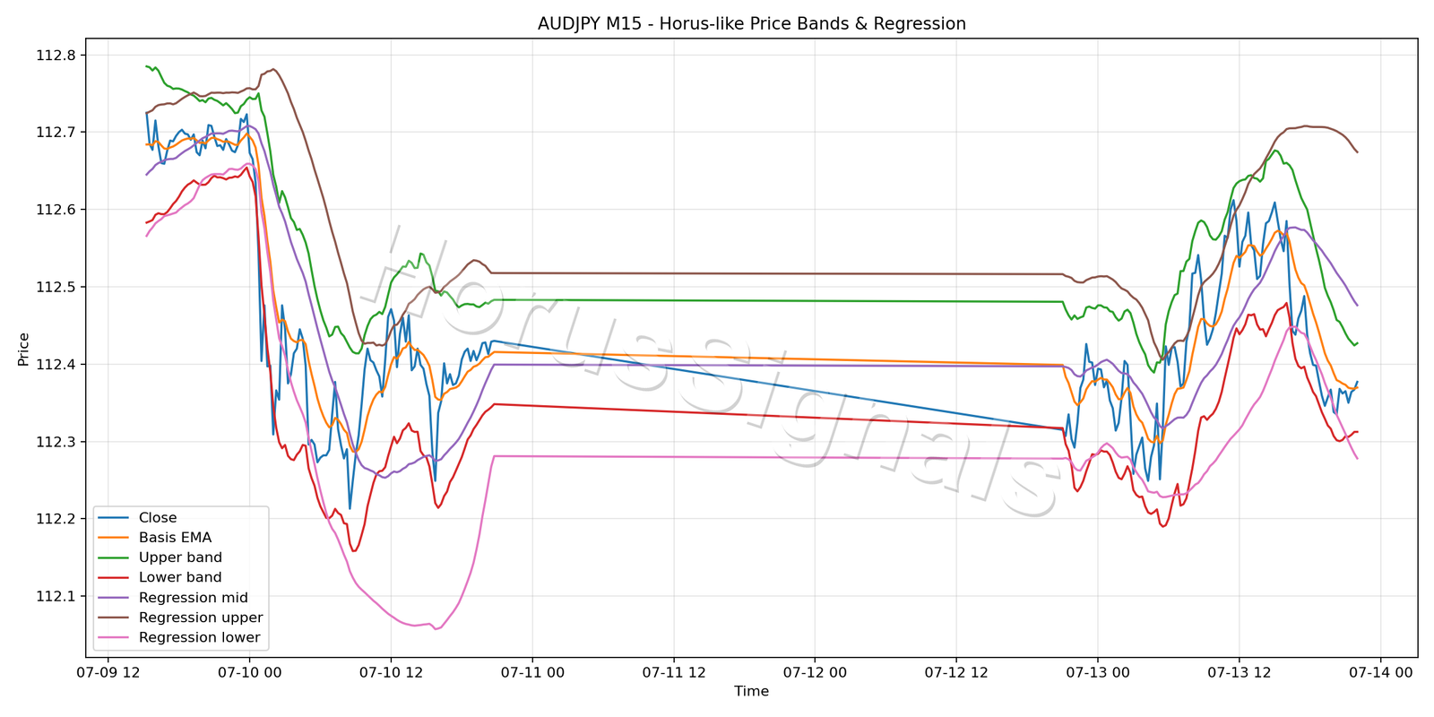Click the 'Price' y-axis label
This screenshot has height=717, width=1434.
(23, 350)
